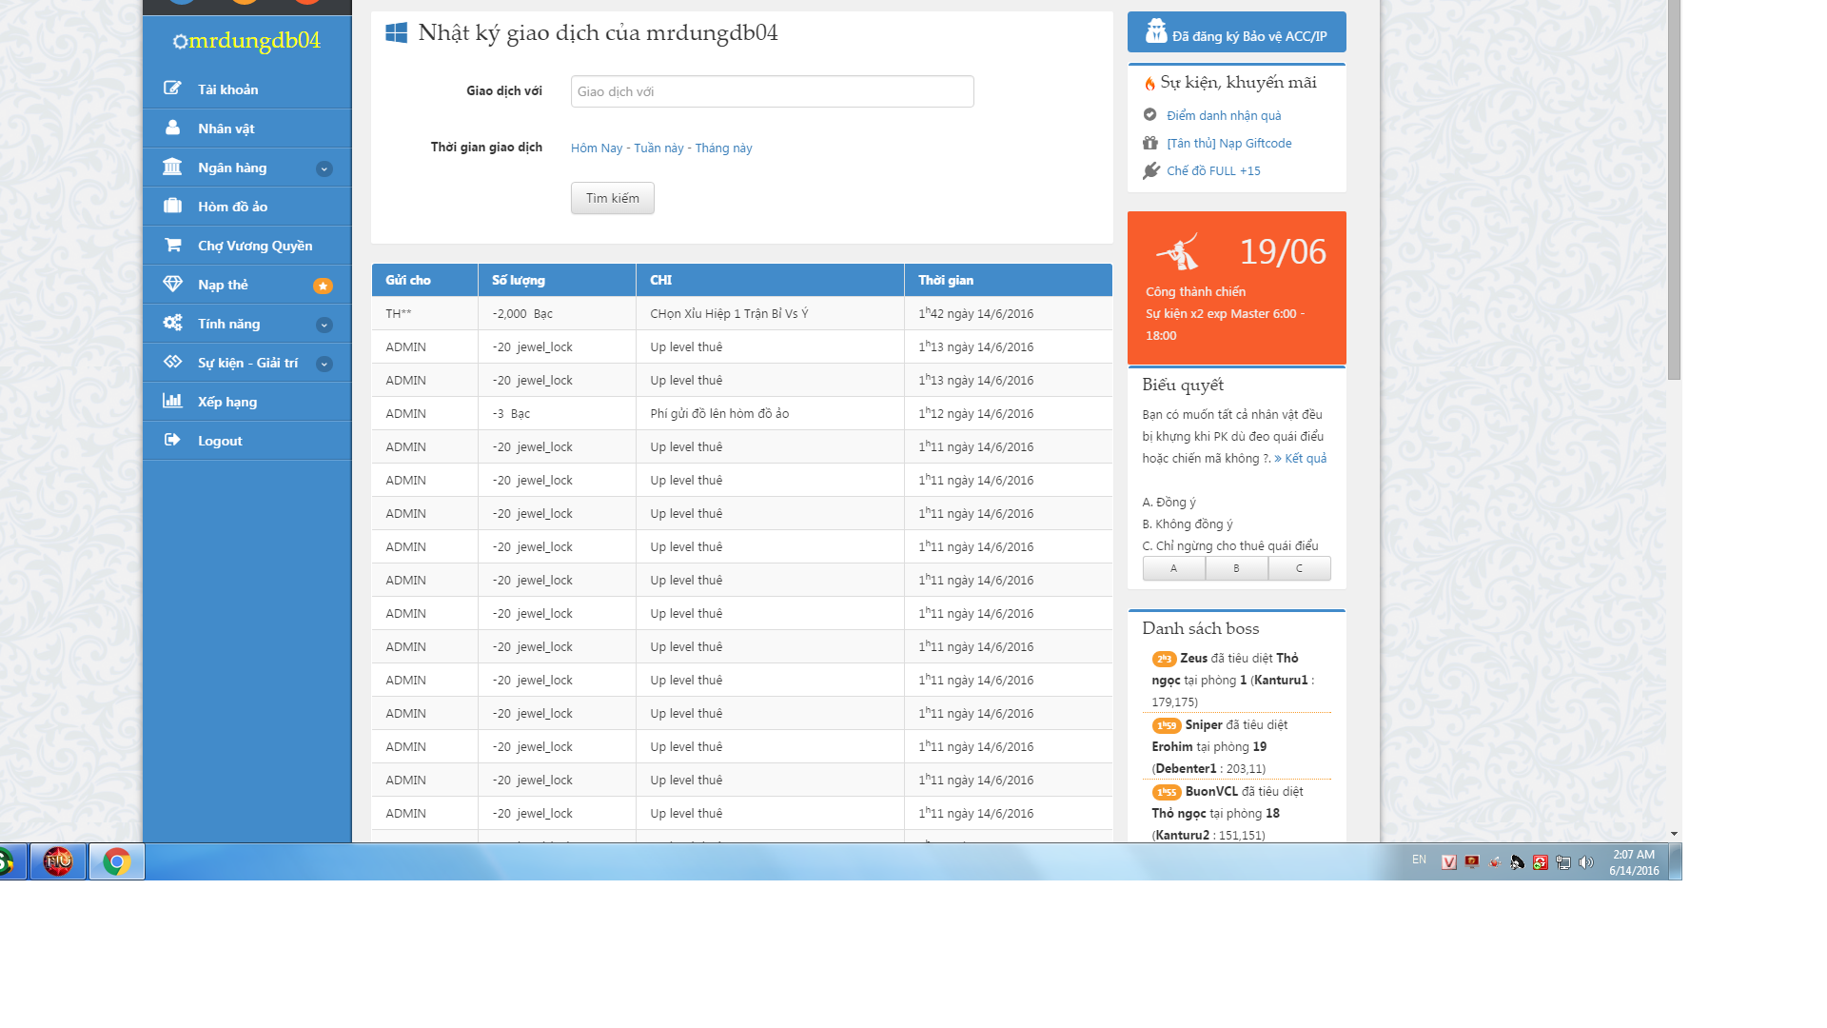Click the Nạp thẻ diamond icon
The height and width of the screenshot is (1028, 1827).
tap(172, 284)
